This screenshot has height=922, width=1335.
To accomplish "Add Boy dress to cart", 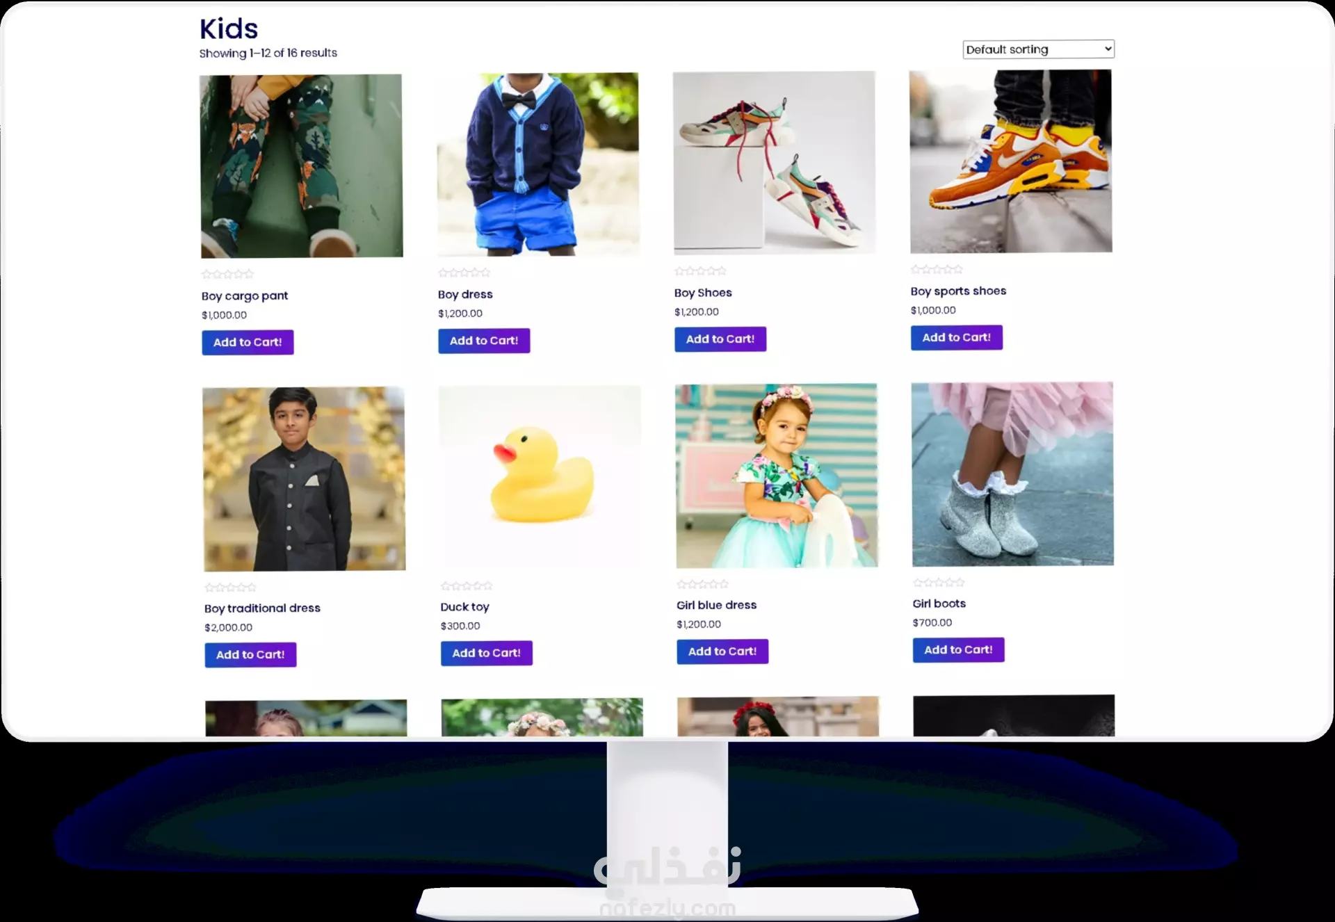I will pos(484,341).
